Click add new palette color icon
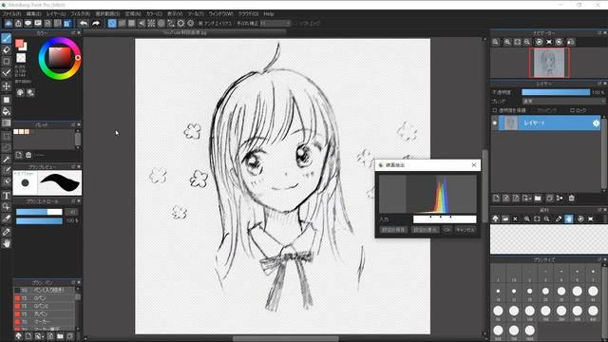This screenshot has width=608, height=342. 19,155
